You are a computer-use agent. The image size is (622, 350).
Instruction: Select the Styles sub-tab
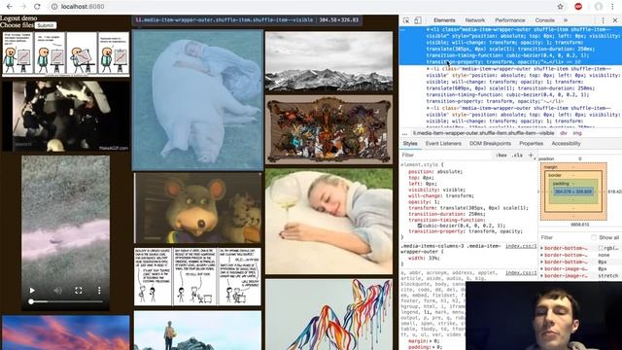pyautogui.click(x=410, y=143)
